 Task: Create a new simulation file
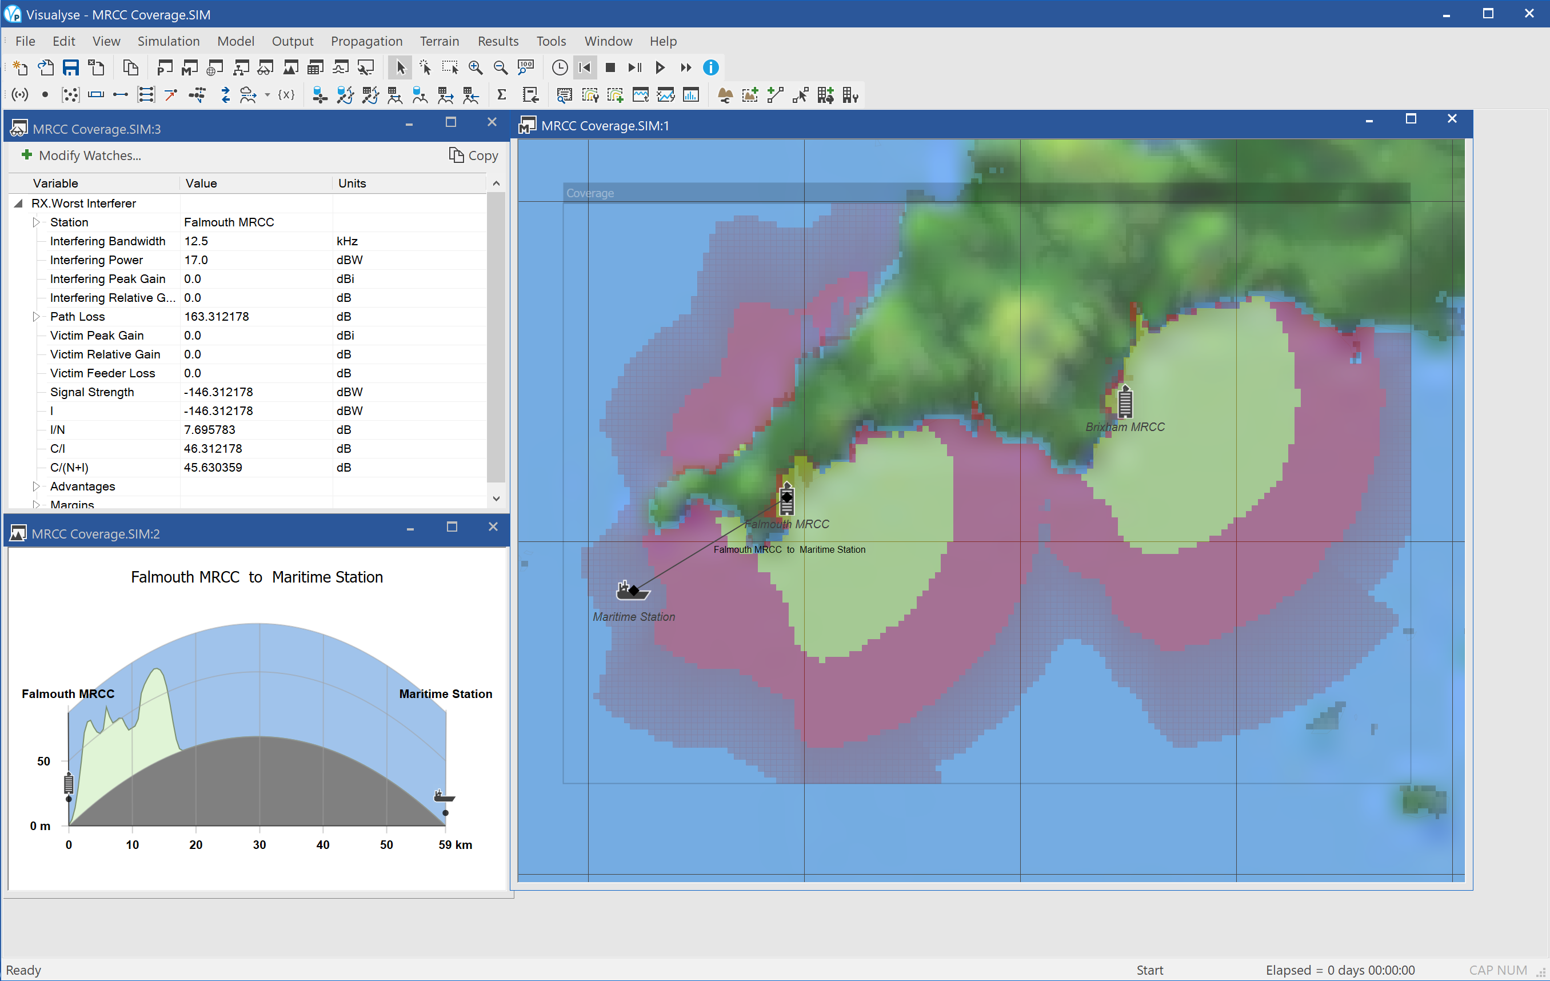pos(20,67)
